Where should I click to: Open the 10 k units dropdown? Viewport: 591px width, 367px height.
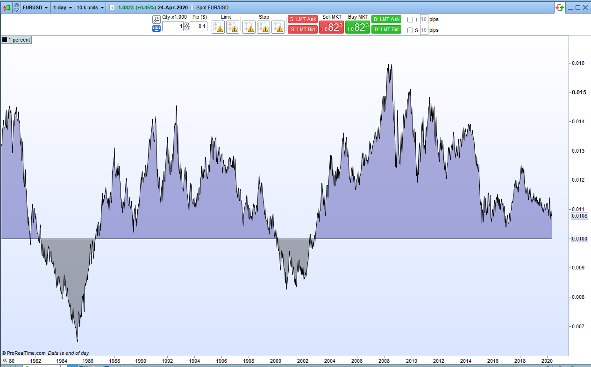coord(90,8)
